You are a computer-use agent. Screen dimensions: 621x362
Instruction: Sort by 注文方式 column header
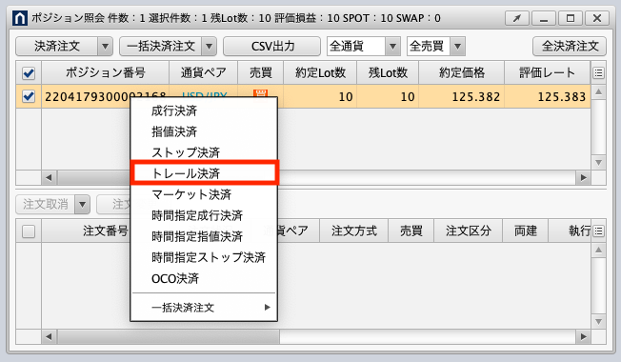pos(354,231)
